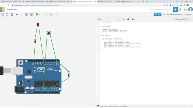Viewport: 193px width, 108px height.
Task: Bookmark this page with the star icon
Action: 177,5
